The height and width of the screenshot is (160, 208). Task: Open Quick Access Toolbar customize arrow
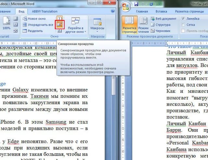click(x=159, y=4)
